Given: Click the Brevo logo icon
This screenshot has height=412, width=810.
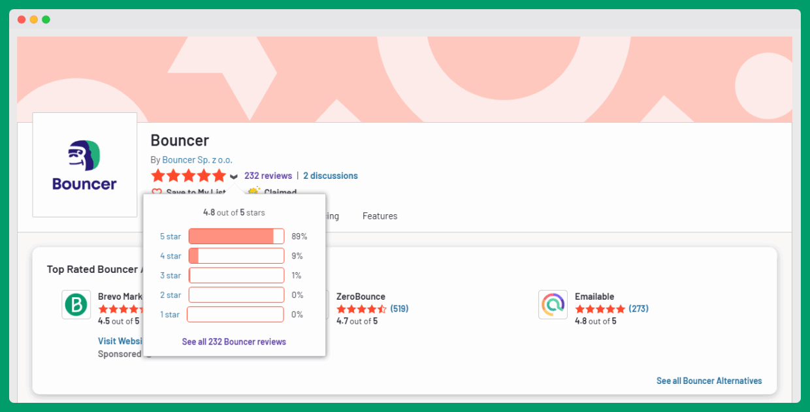Looking at the screenshot, I should 76,305.
